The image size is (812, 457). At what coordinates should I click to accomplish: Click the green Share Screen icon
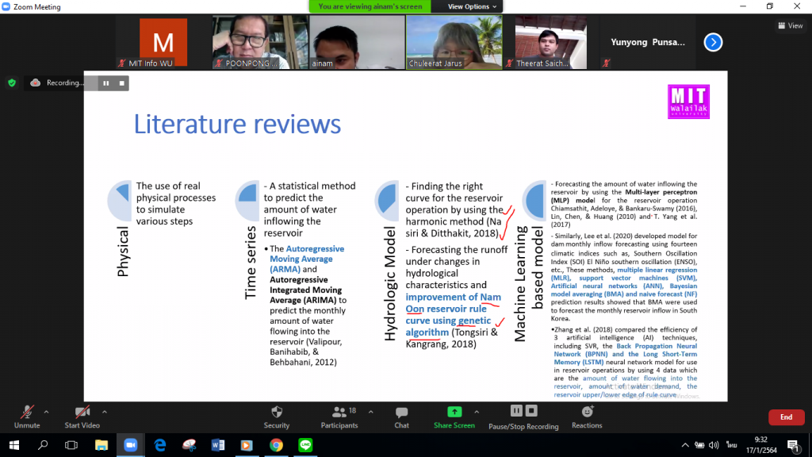pos(454,412)
